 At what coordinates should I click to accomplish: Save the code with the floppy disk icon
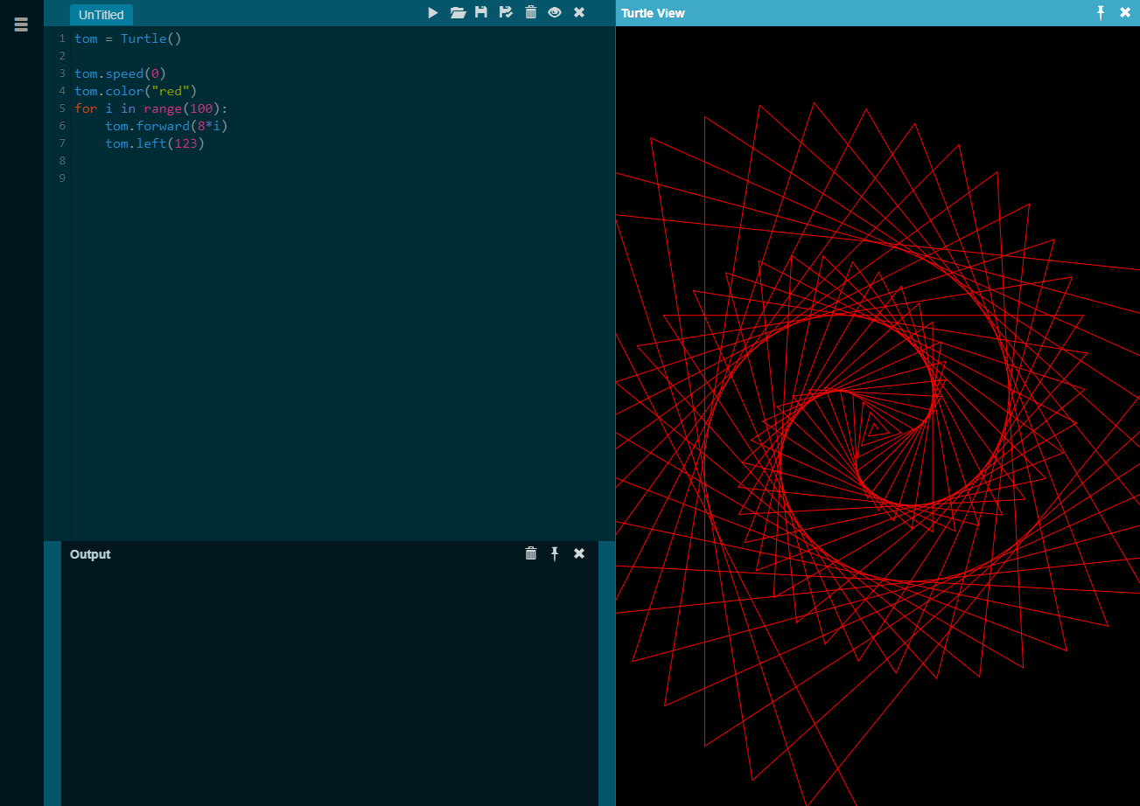pyautogui.click(x=481, y=12)
